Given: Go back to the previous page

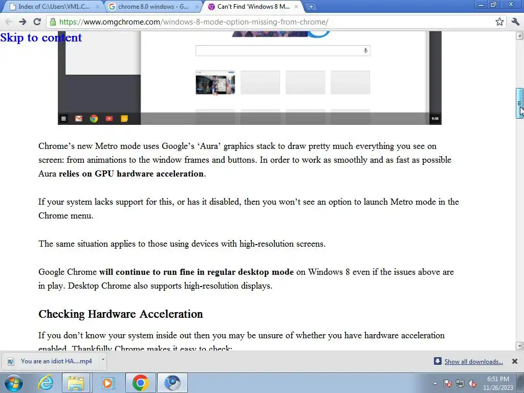Looking at the screenshot, I should click(x=8, y=22).
